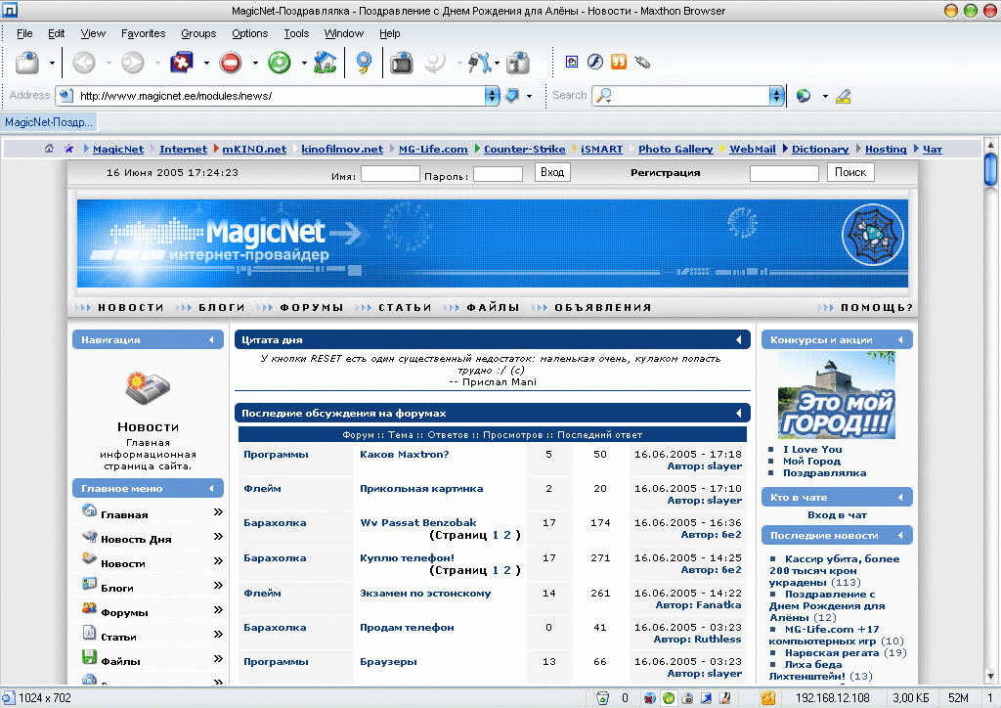Open the Регистрация link
Viewport: 1001px width, 708px height.
(665, 173)
